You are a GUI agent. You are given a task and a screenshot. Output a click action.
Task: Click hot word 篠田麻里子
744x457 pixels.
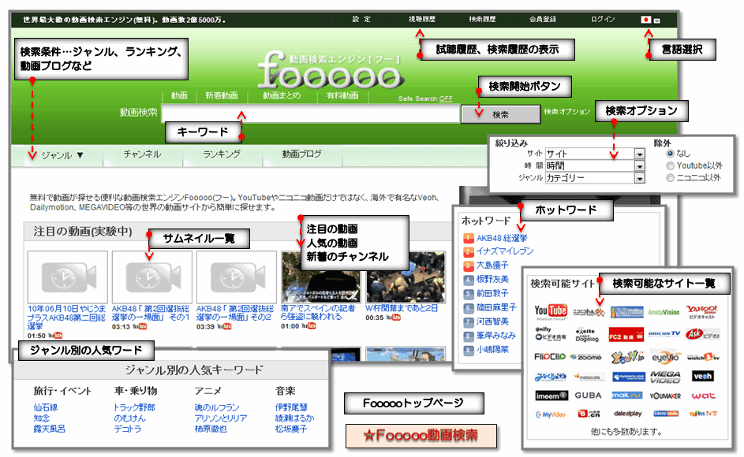[496, 307]
